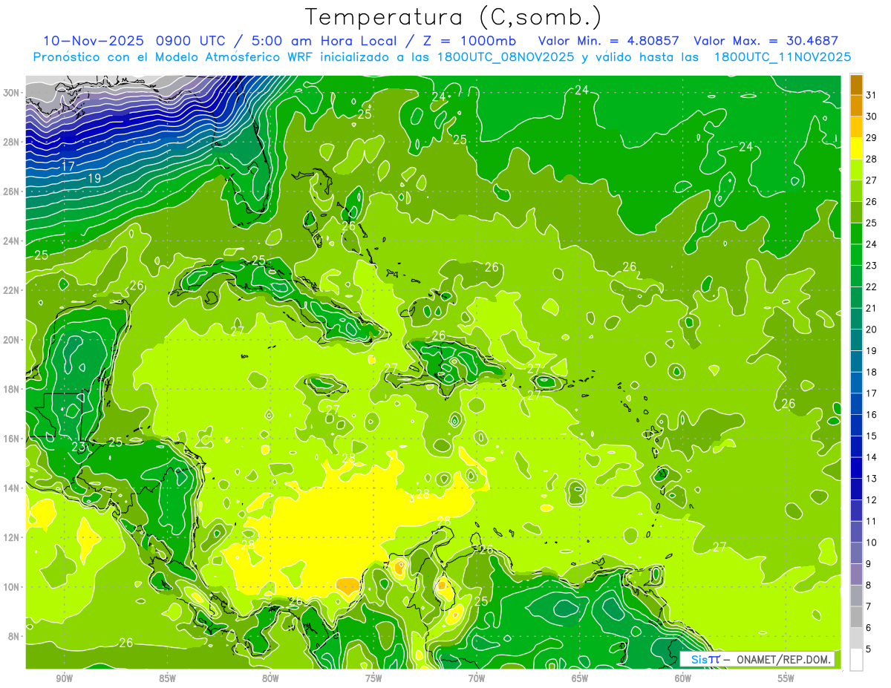This screenshot has height=688, width=891.
Task: Click the '60W' longitude axis label
Action: [x=683, y=678]
